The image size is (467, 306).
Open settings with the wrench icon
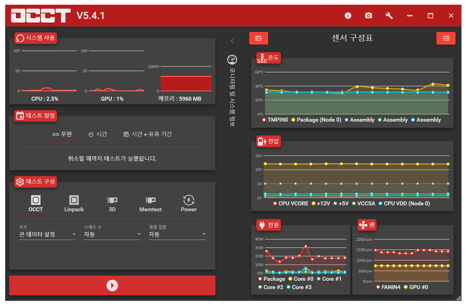point(389,15)
